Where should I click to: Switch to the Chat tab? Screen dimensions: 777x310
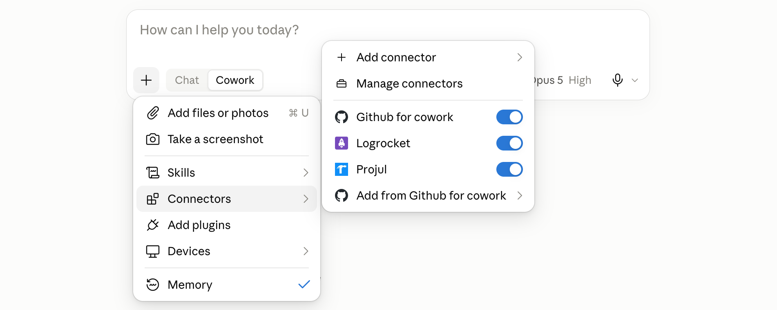[187, 80]
